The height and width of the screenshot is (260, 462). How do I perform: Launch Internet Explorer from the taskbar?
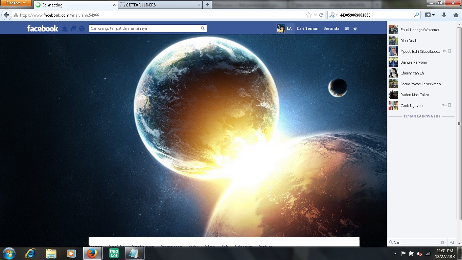click(30, 253)
